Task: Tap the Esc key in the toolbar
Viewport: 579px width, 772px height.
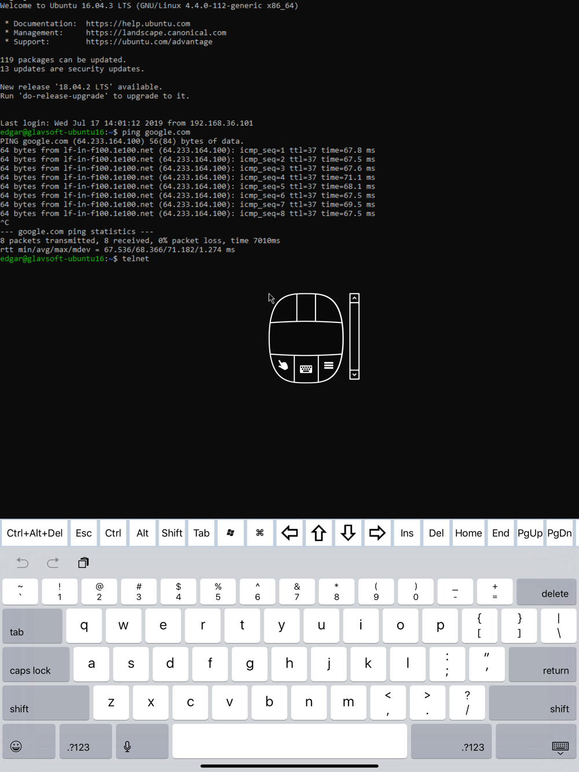Action: [84, 533]
